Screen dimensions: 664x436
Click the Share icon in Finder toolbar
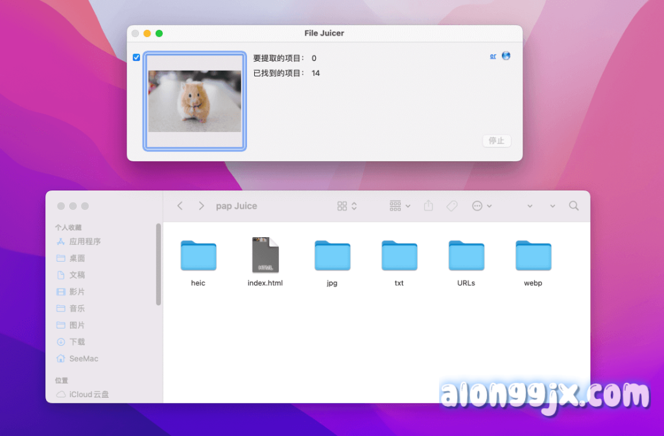[x=428, y=206]
